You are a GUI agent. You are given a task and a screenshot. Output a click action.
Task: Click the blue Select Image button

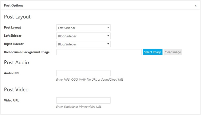(x=152, y=52)
